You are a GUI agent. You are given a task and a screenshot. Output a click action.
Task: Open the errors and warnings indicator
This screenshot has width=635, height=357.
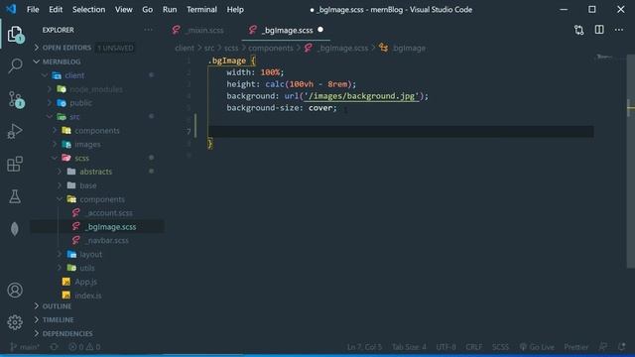(84, 347)
